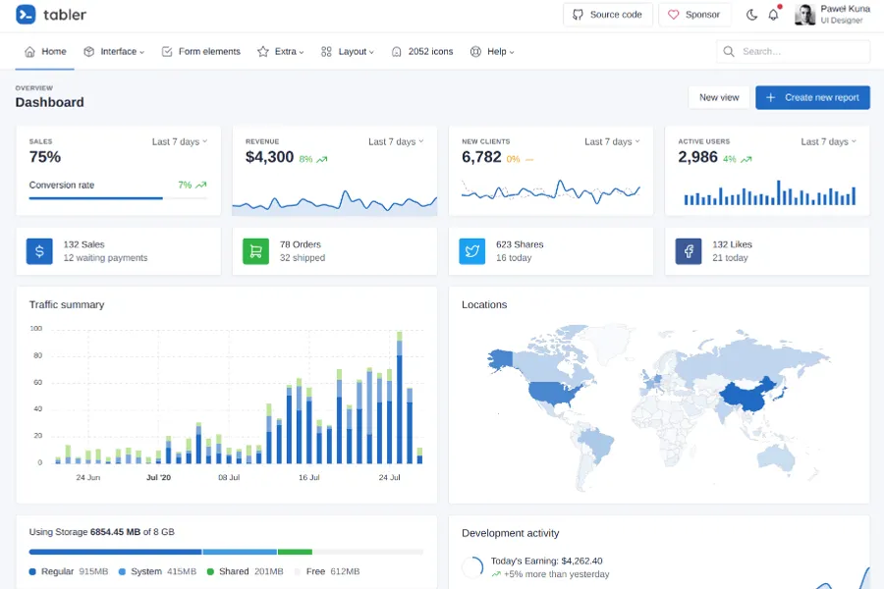884x589 pixels.
Task: Focus the Search input field
Action: click(801, 52)
